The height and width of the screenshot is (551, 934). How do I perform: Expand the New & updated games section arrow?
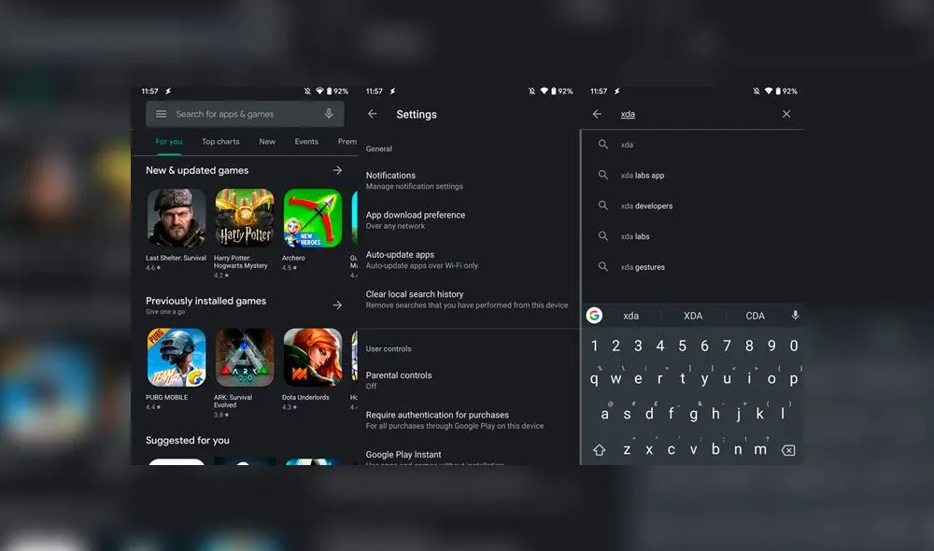click(336, 170)
